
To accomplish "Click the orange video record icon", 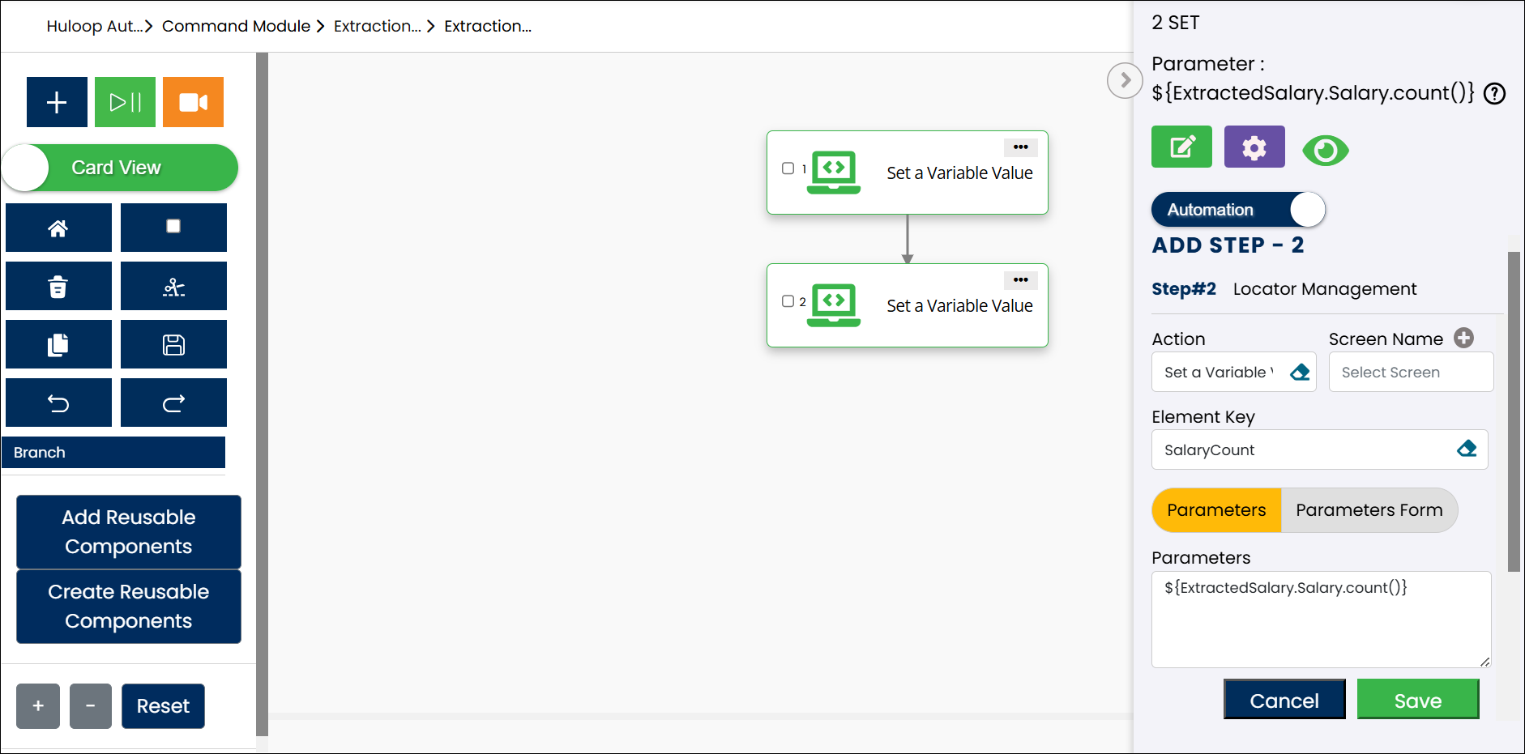I will point(193,102).
